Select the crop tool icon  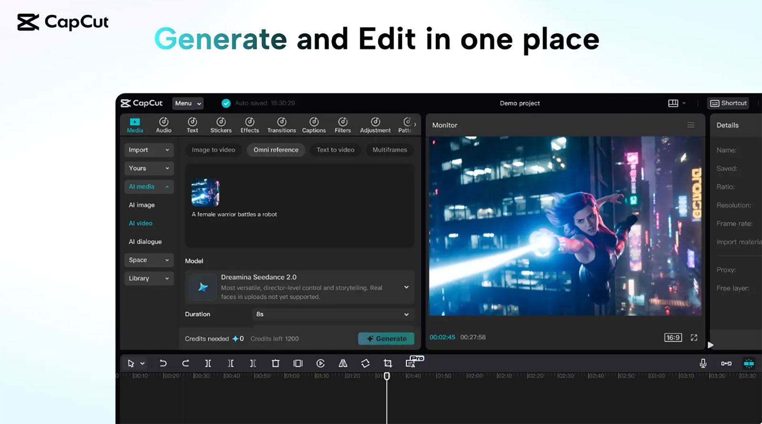[x=388, y=364]
